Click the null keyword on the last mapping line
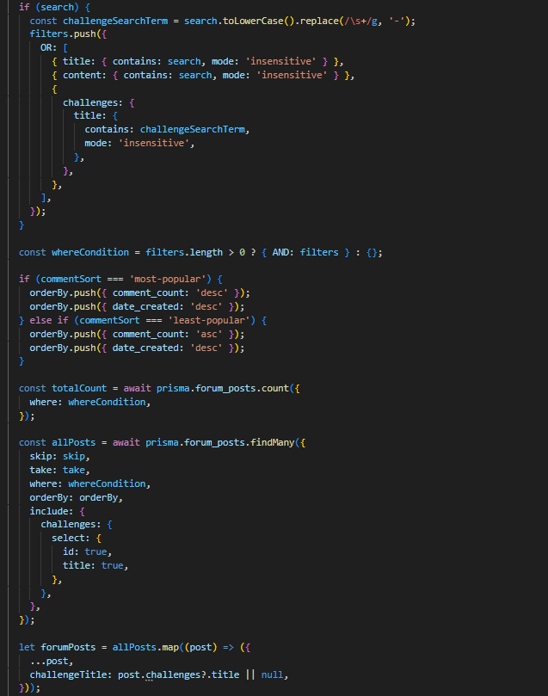 coord(273,674)
